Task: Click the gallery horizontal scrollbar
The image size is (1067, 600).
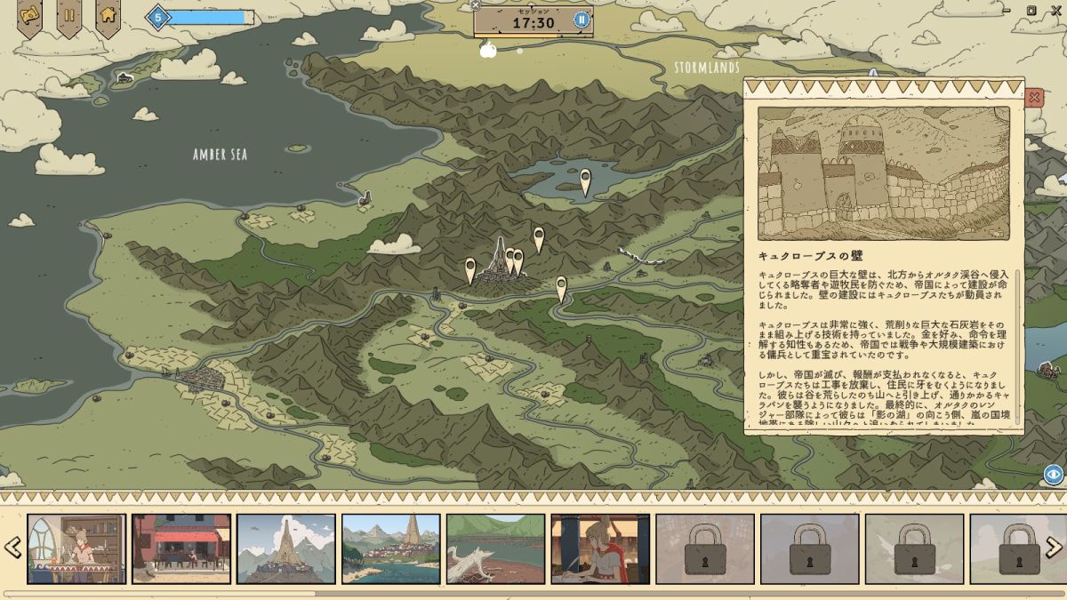Action: point(160,594)
